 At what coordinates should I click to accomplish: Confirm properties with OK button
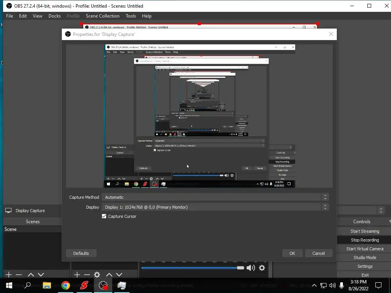292,253
